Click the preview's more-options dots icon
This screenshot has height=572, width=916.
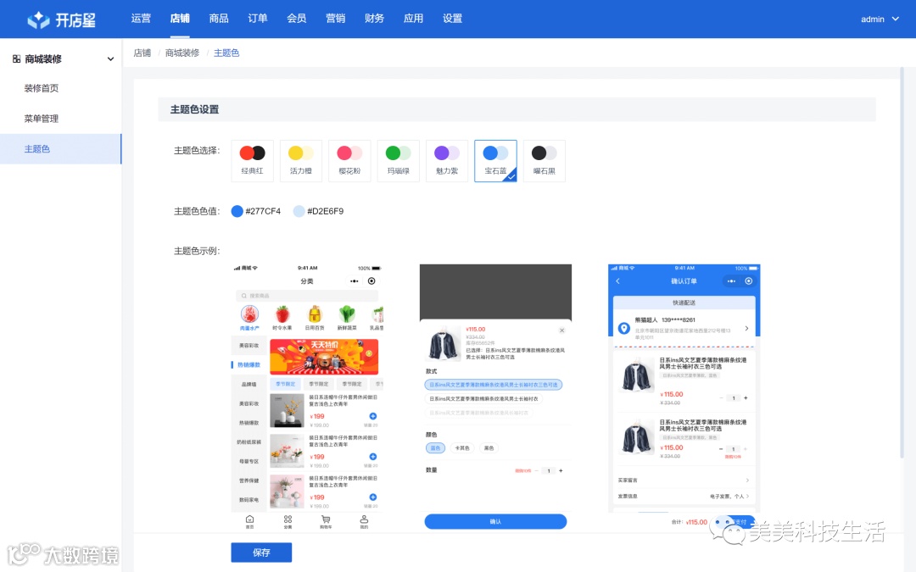(354, 281)
